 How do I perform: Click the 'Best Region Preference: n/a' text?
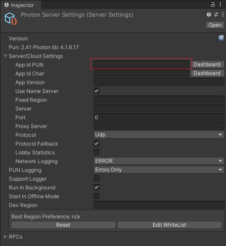[x=46, y=217]
